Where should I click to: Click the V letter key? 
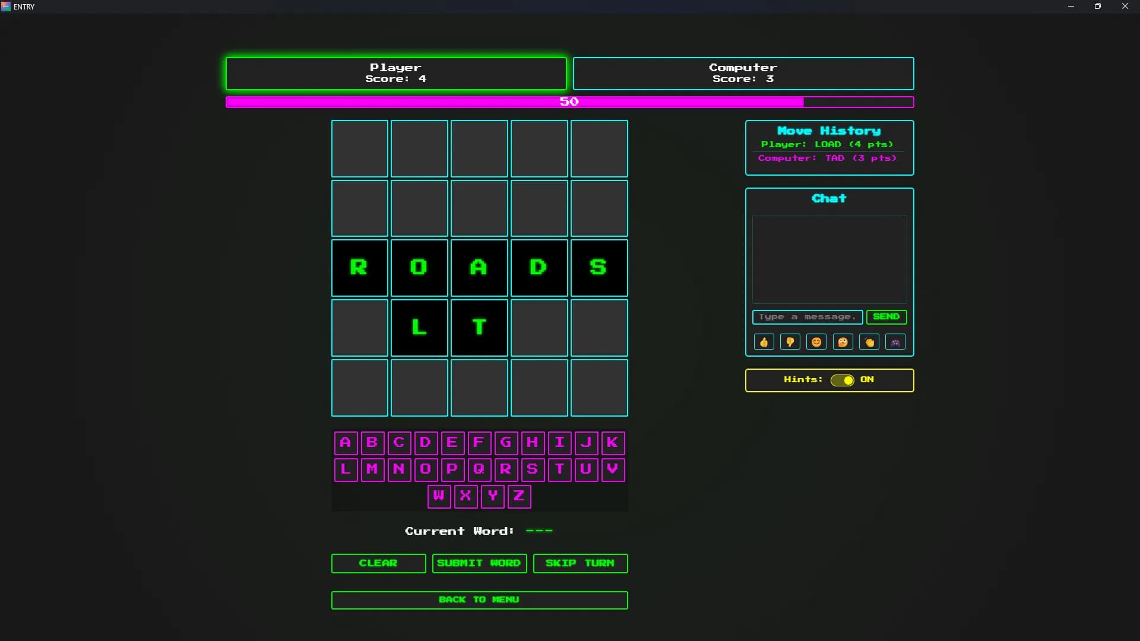pyautogui.click(x=613, y=469)
